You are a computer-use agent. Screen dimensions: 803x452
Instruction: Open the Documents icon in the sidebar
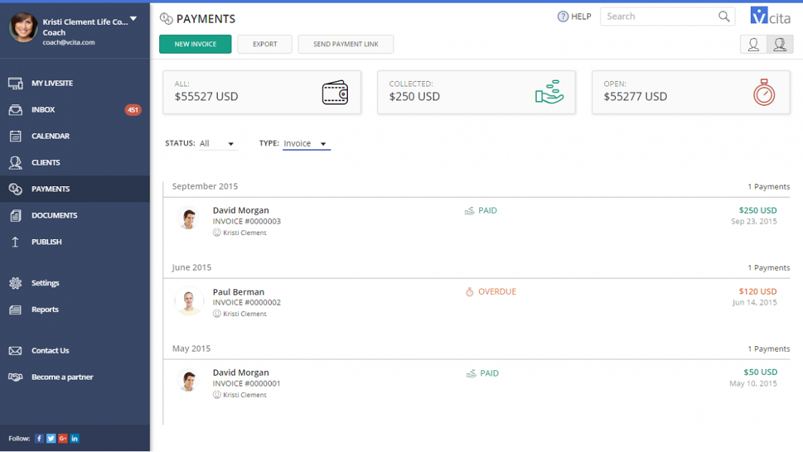click(x=16, y=215)
